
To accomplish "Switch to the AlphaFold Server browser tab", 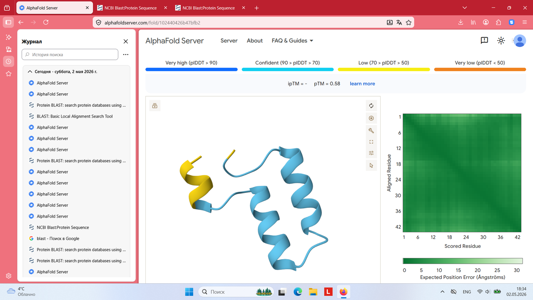I will tap(55, 8).
